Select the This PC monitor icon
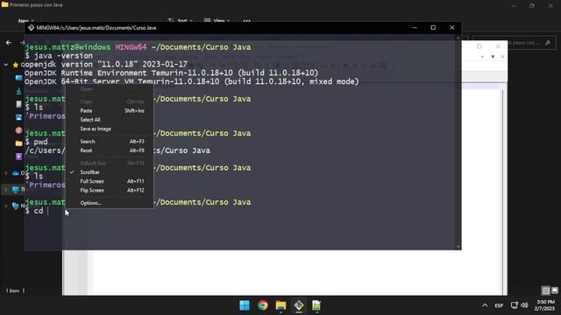This screenshot has width=561, height=315. (16, 189)
